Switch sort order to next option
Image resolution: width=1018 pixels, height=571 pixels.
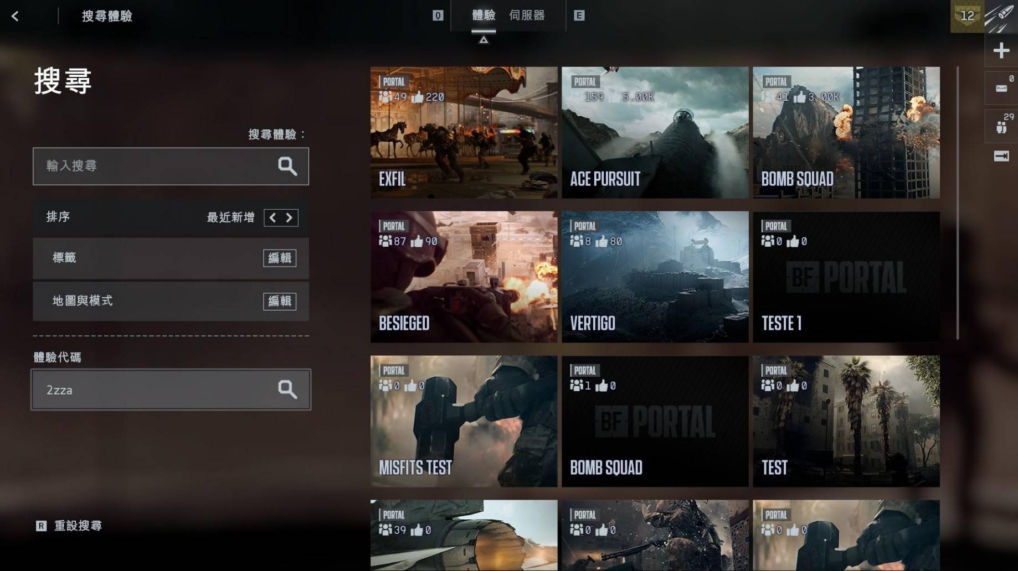coord(289,217)
